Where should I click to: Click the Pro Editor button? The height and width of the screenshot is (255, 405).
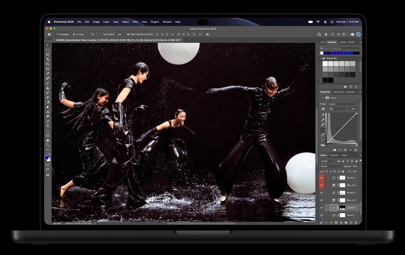pyautogui.click(x=79, y=34)
